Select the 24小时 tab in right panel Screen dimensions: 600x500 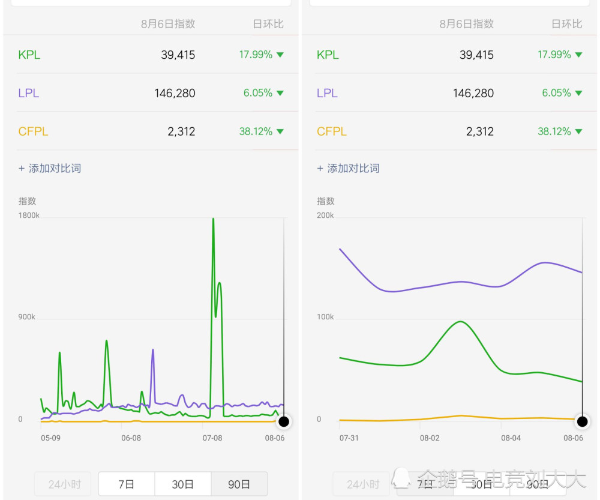[x=362, y=484]
